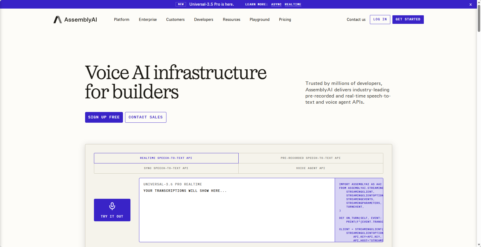This screenshot has width=481, height=247.
Task: Click the Python code sample panel
Action: click(359, 210)
